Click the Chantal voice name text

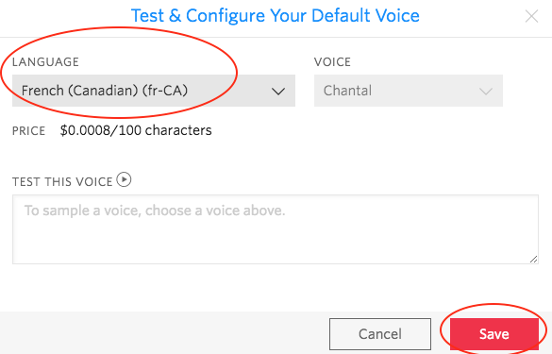coord(347,91)
